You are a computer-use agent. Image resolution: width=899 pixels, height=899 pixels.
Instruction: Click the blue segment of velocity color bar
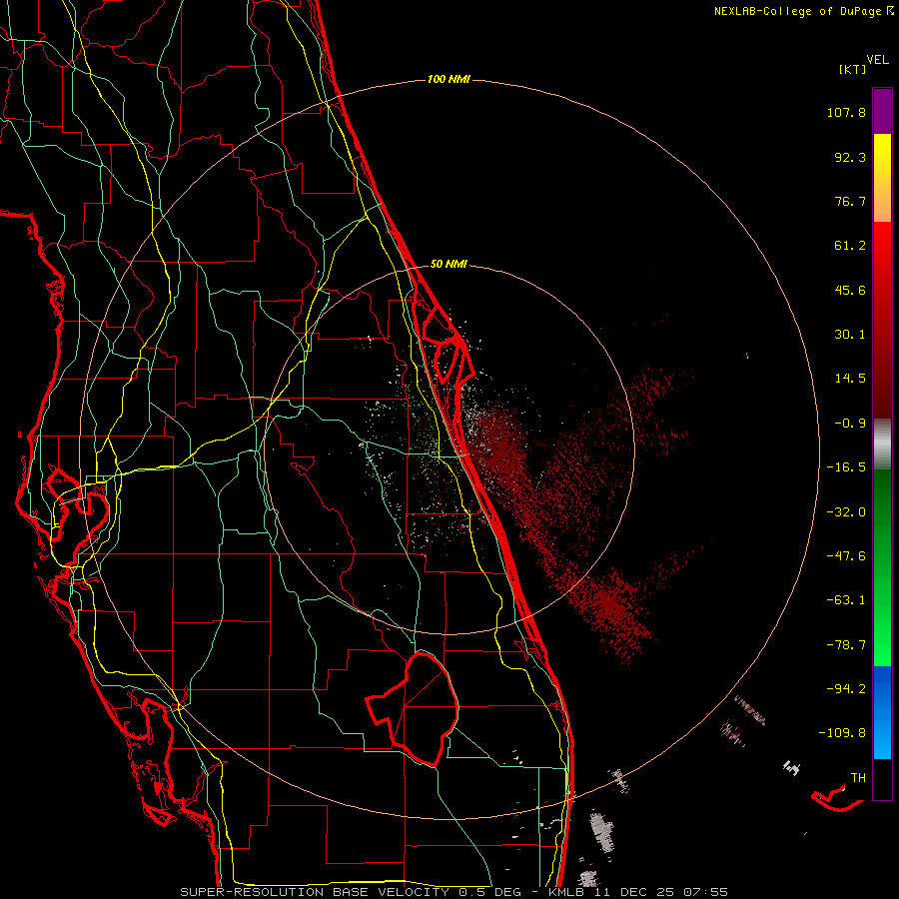[x=882, y=712]
